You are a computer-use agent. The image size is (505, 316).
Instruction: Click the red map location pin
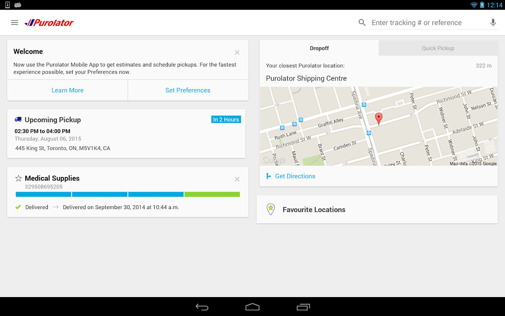[378, 118]
